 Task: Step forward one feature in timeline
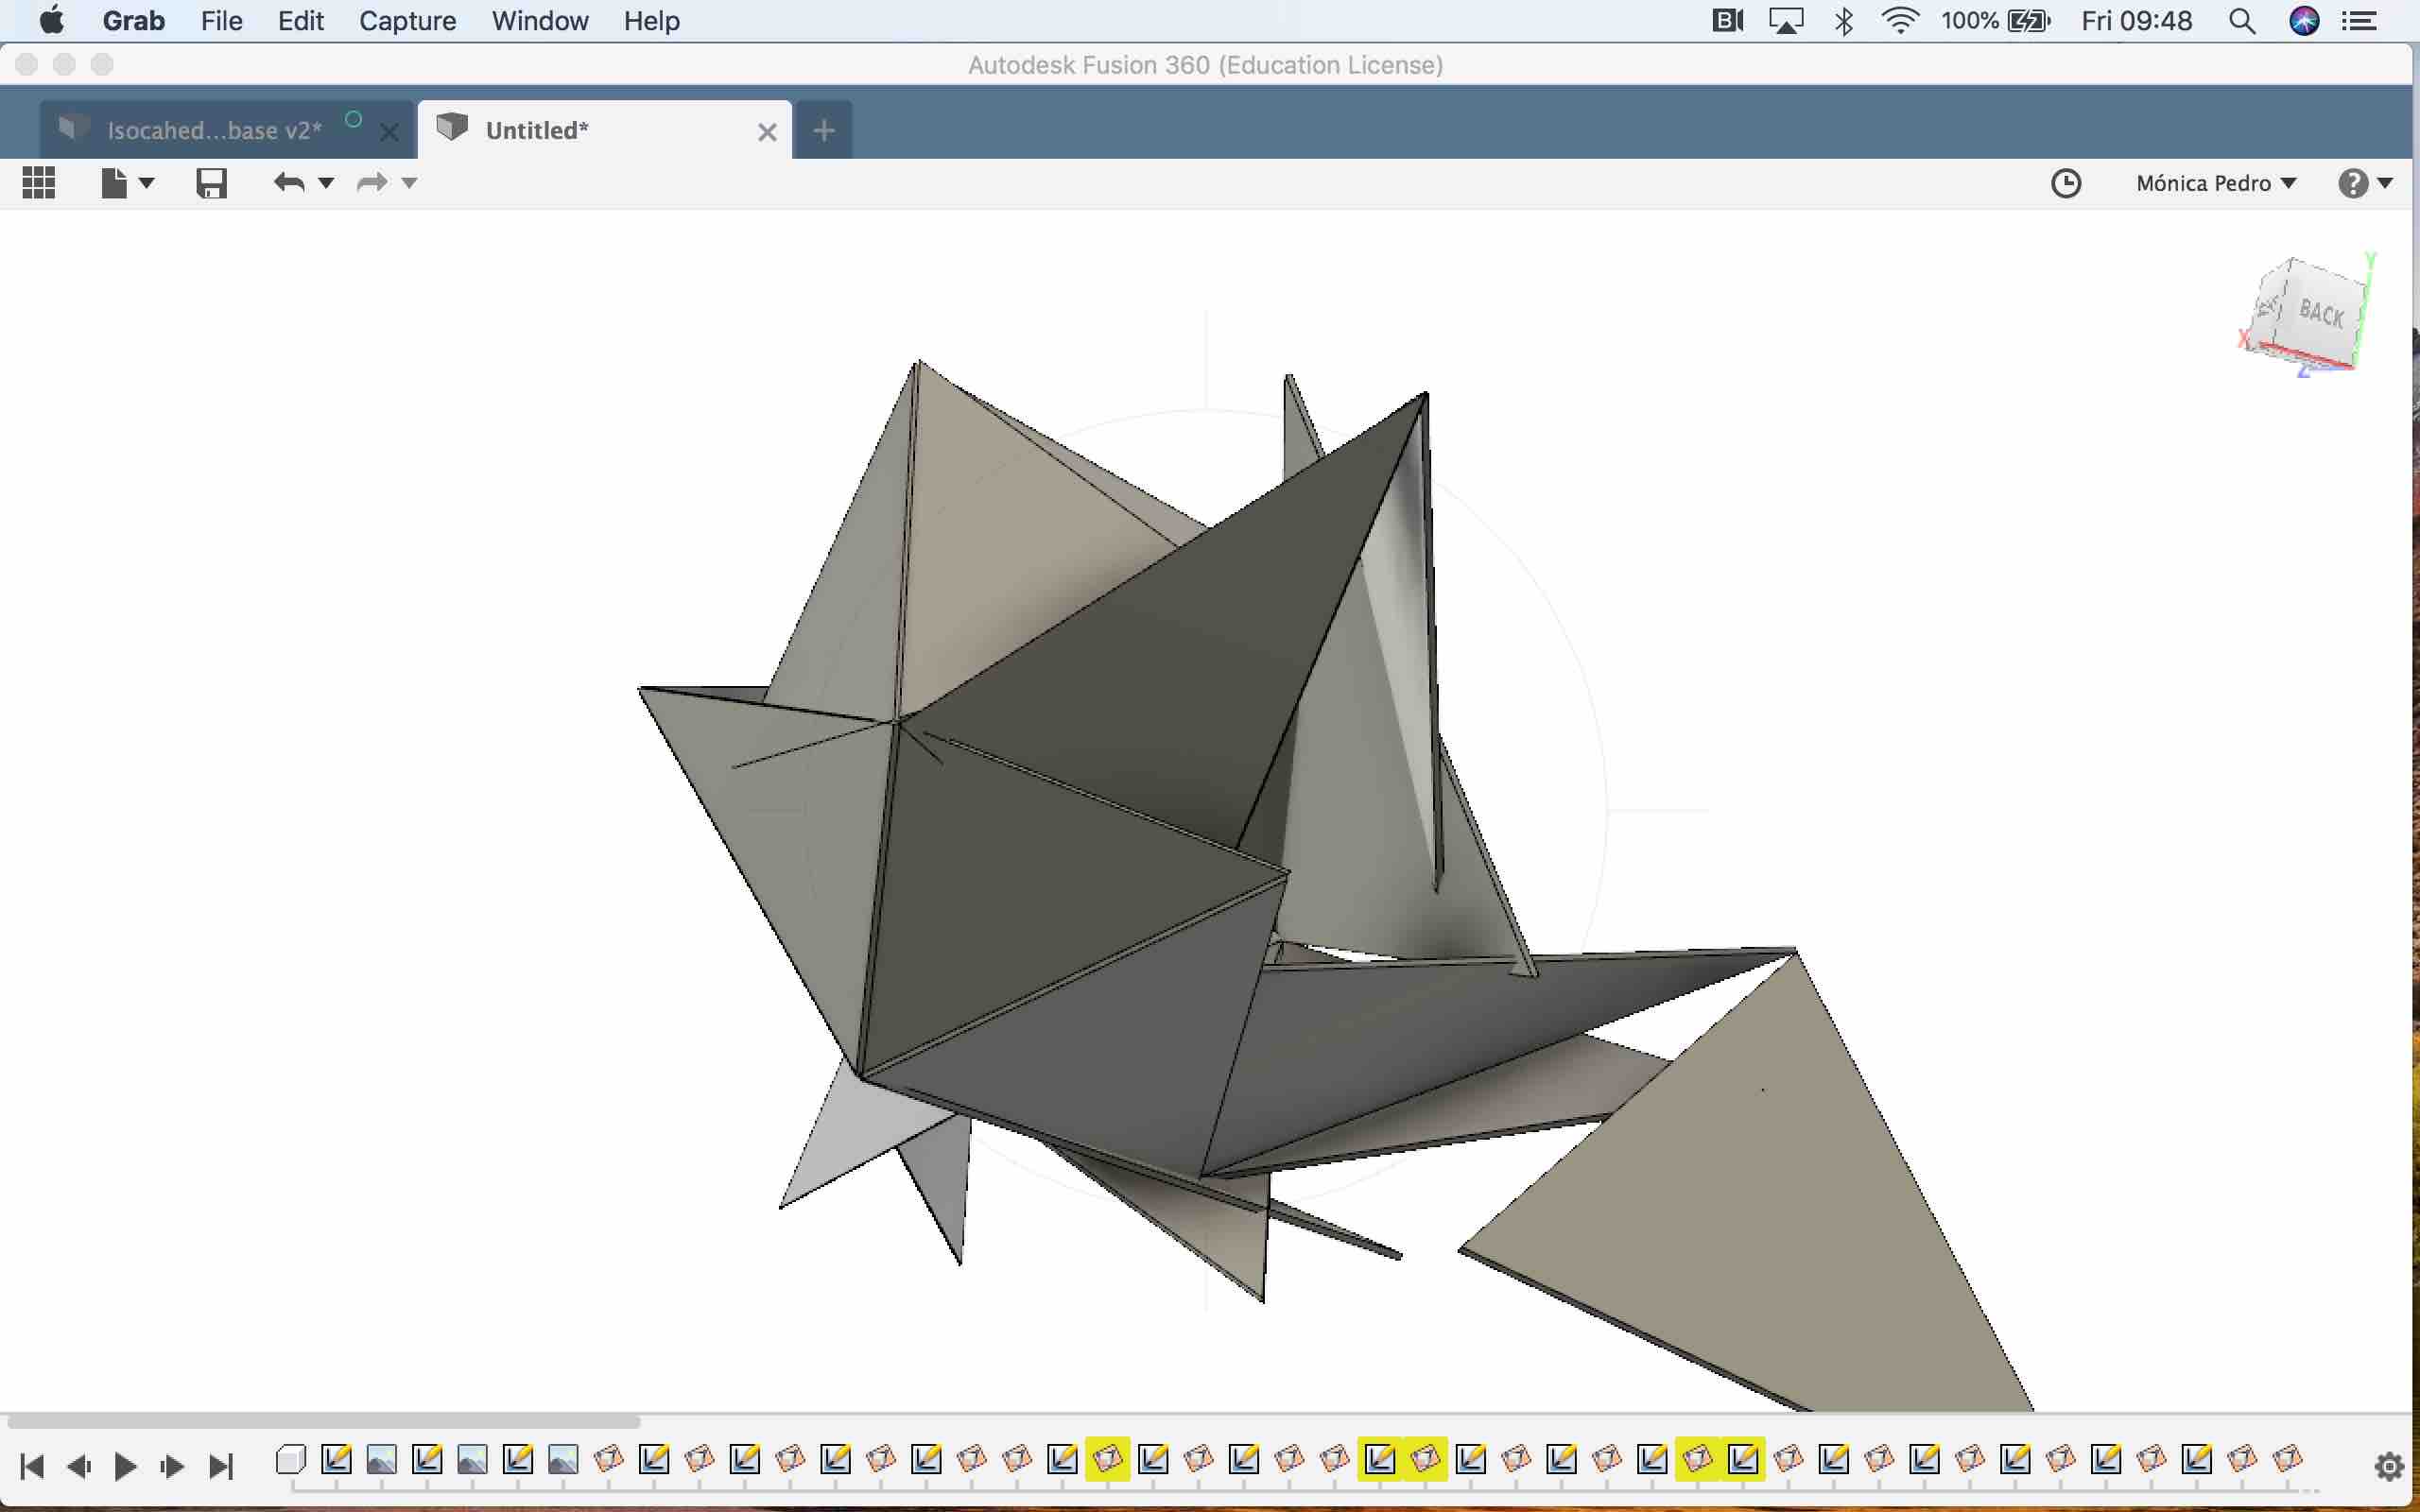[x=172, y=1466]
